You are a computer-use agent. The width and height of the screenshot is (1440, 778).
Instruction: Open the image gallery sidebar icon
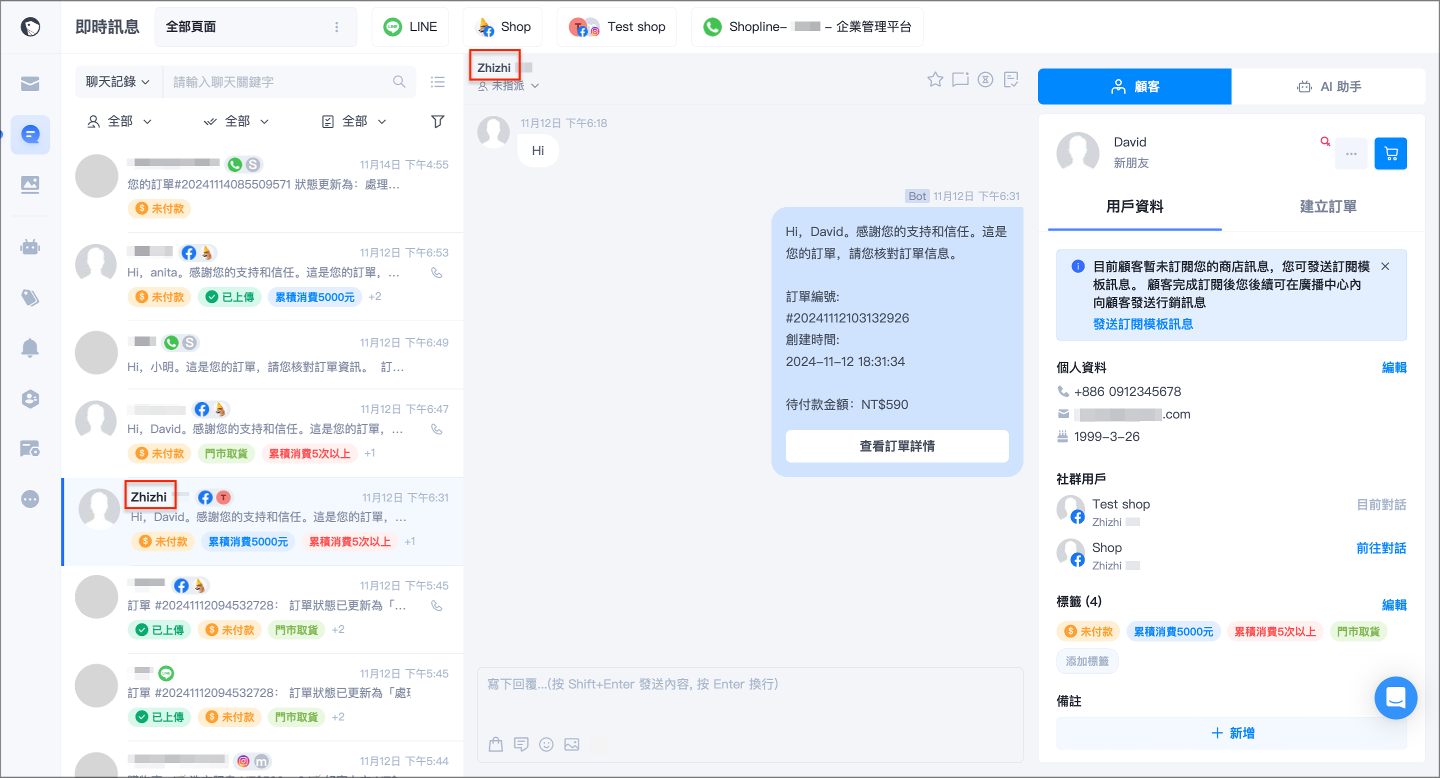[x=30, y=184]
